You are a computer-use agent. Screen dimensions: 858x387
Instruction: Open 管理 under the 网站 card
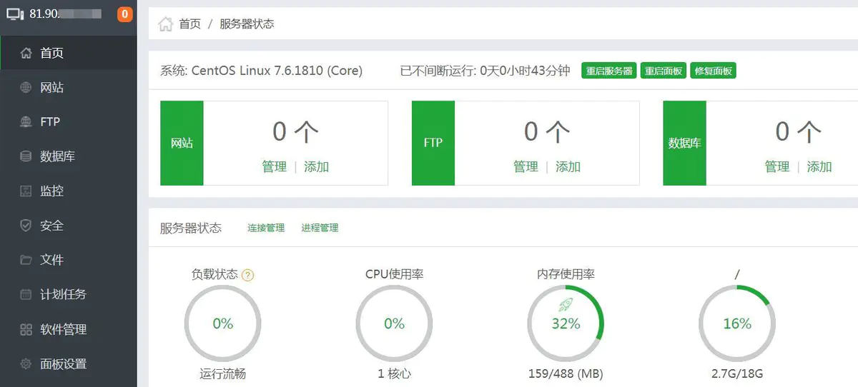click(x=275, y=166)
